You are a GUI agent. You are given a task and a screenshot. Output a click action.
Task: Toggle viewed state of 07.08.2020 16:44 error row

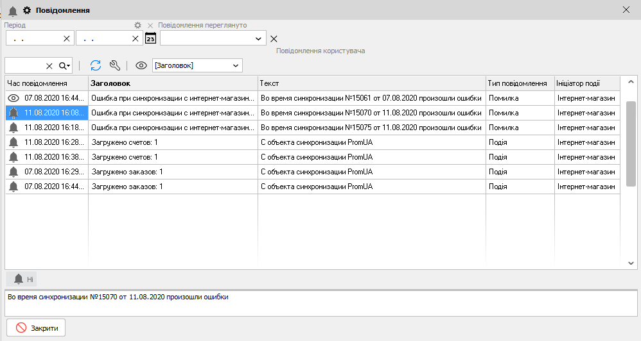13,97
